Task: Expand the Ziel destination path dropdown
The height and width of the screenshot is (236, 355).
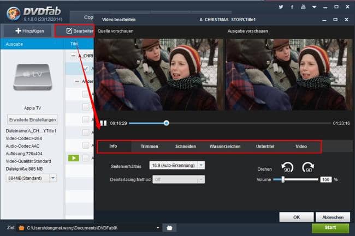Action: click(158, 228)
